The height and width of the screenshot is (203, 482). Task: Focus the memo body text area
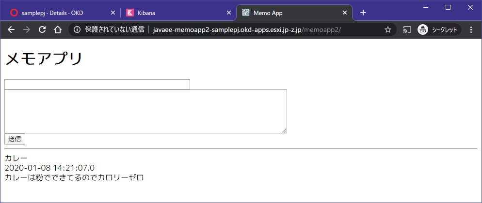(145, 112)
